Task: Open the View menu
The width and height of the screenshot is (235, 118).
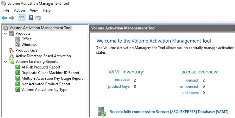Action: pyautogui.click(x=34, y=10)
